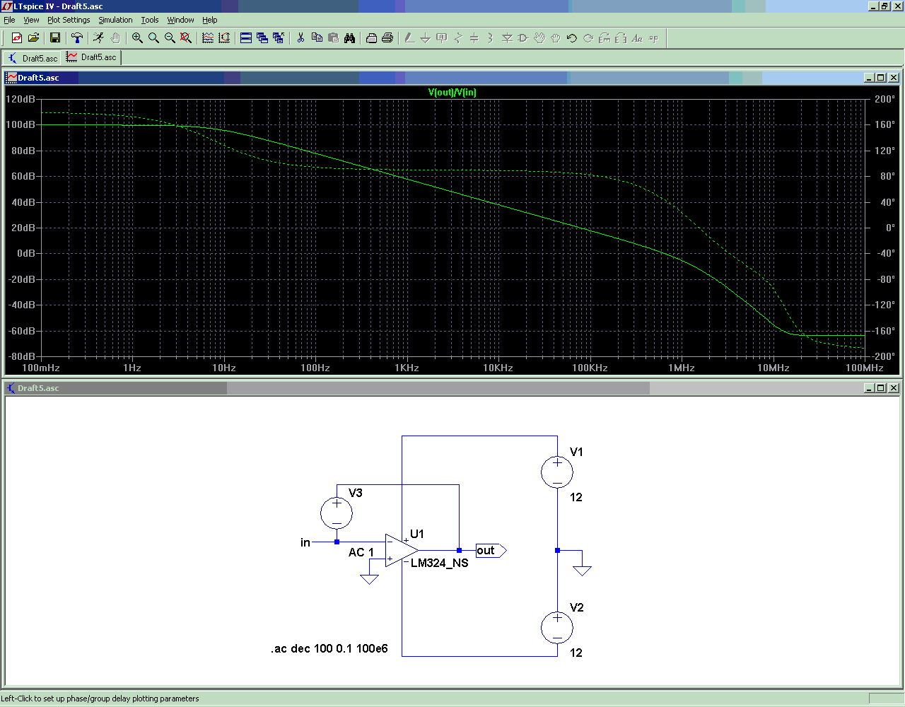Click the V(out)/V(in) trace label
905x707 pixels.
[452, 93]
